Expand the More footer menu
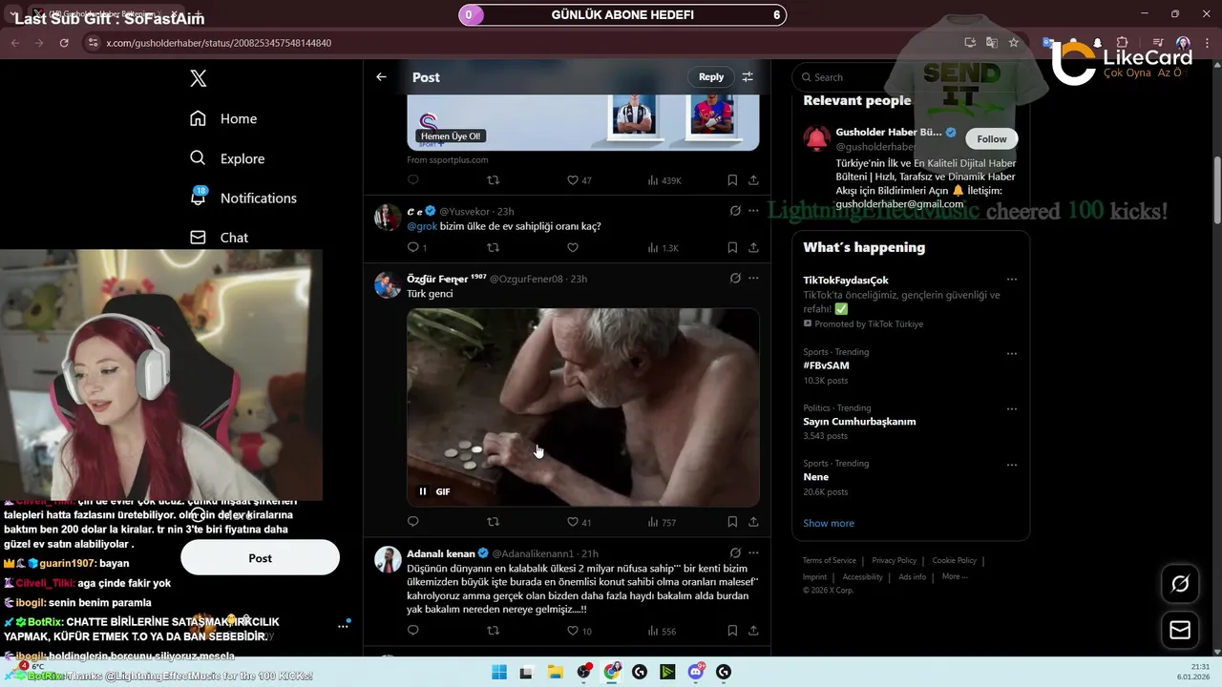The width and height of the screenshot is (1222, 687). [x=955, y=576]
